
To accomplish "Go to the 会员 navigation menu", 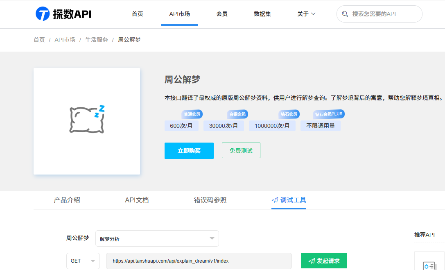I will click(222, 14).
